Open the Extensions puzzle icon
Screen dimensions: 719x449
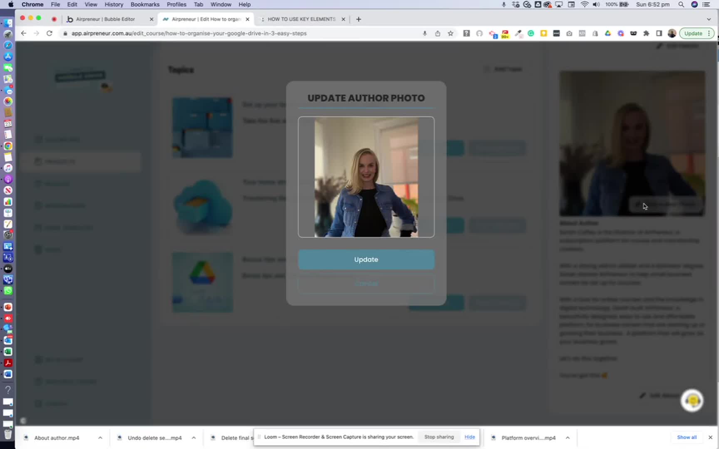[646, 33]
